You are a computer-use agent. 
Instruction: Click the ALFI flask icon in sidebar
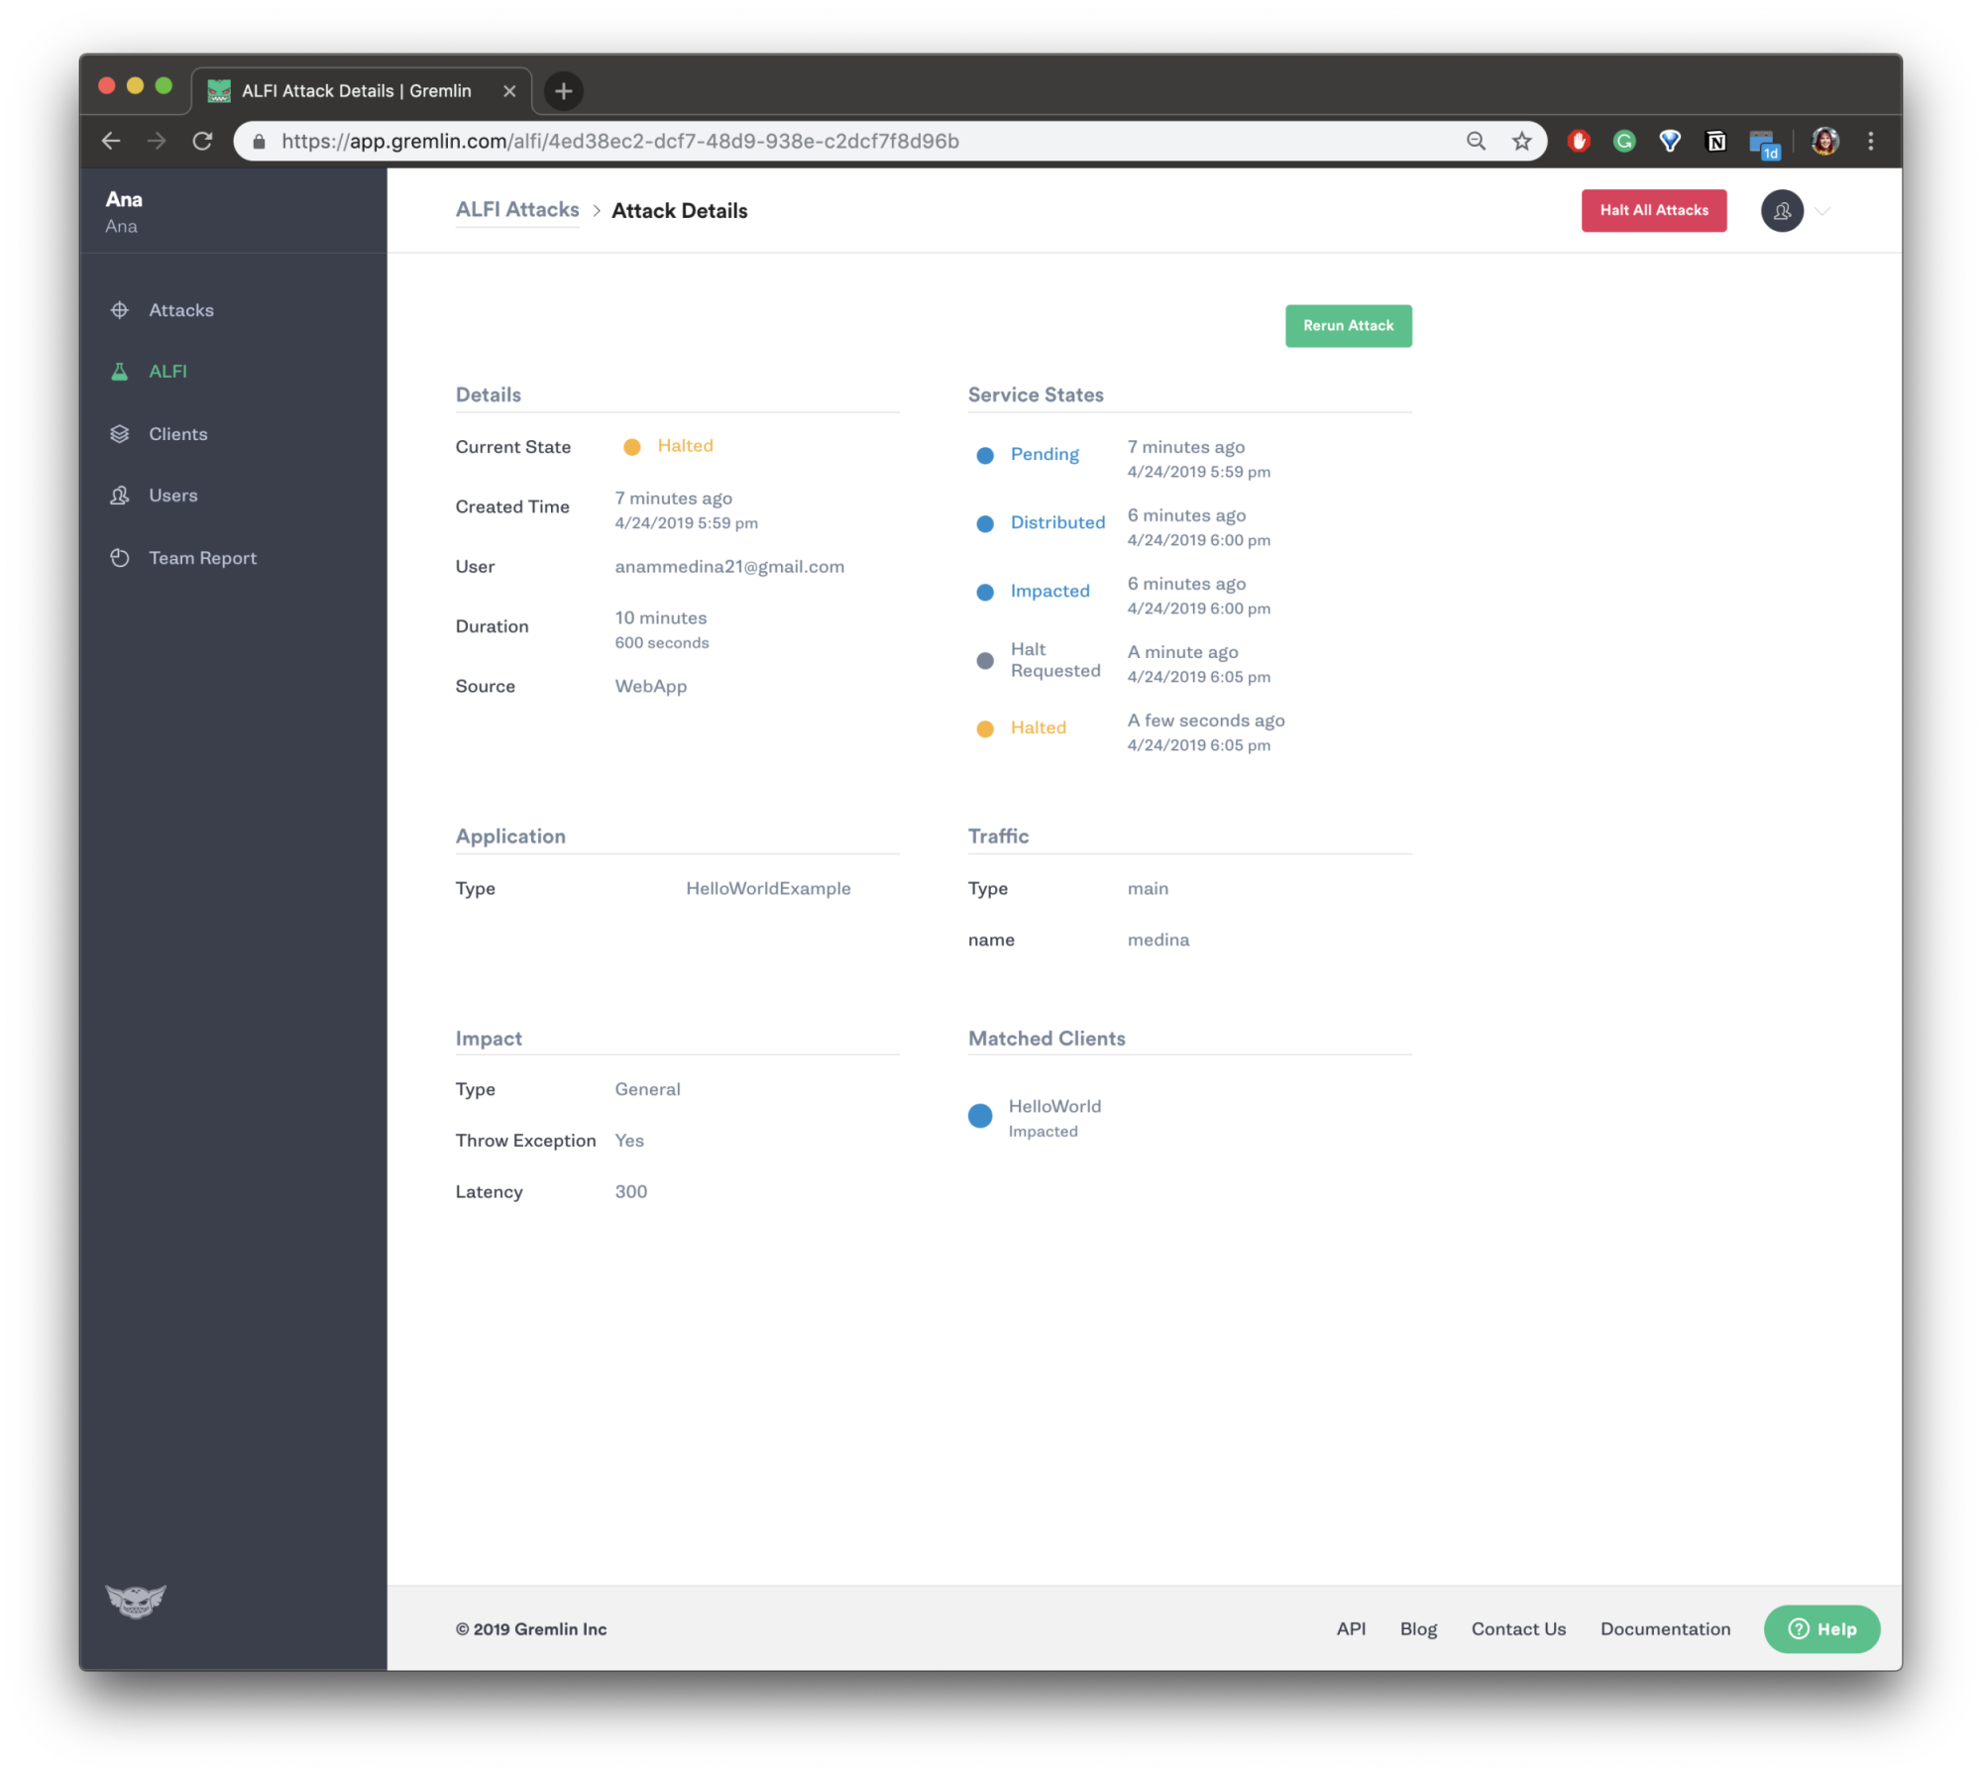pyautogui.click(x=120, y=372)
